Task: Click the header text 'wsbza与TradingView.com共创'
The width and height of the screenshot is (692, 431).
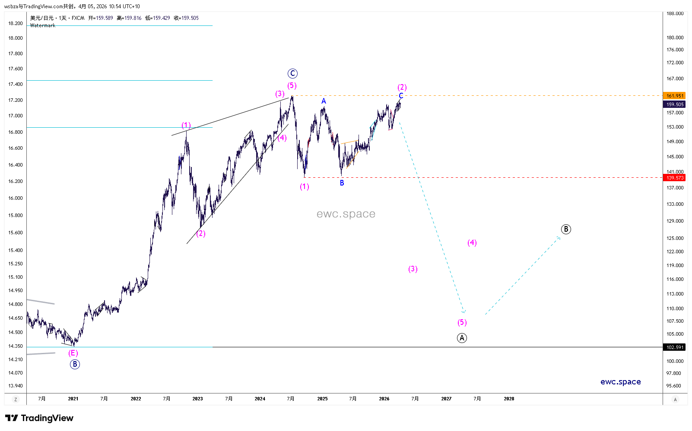Action: (39, 6)
